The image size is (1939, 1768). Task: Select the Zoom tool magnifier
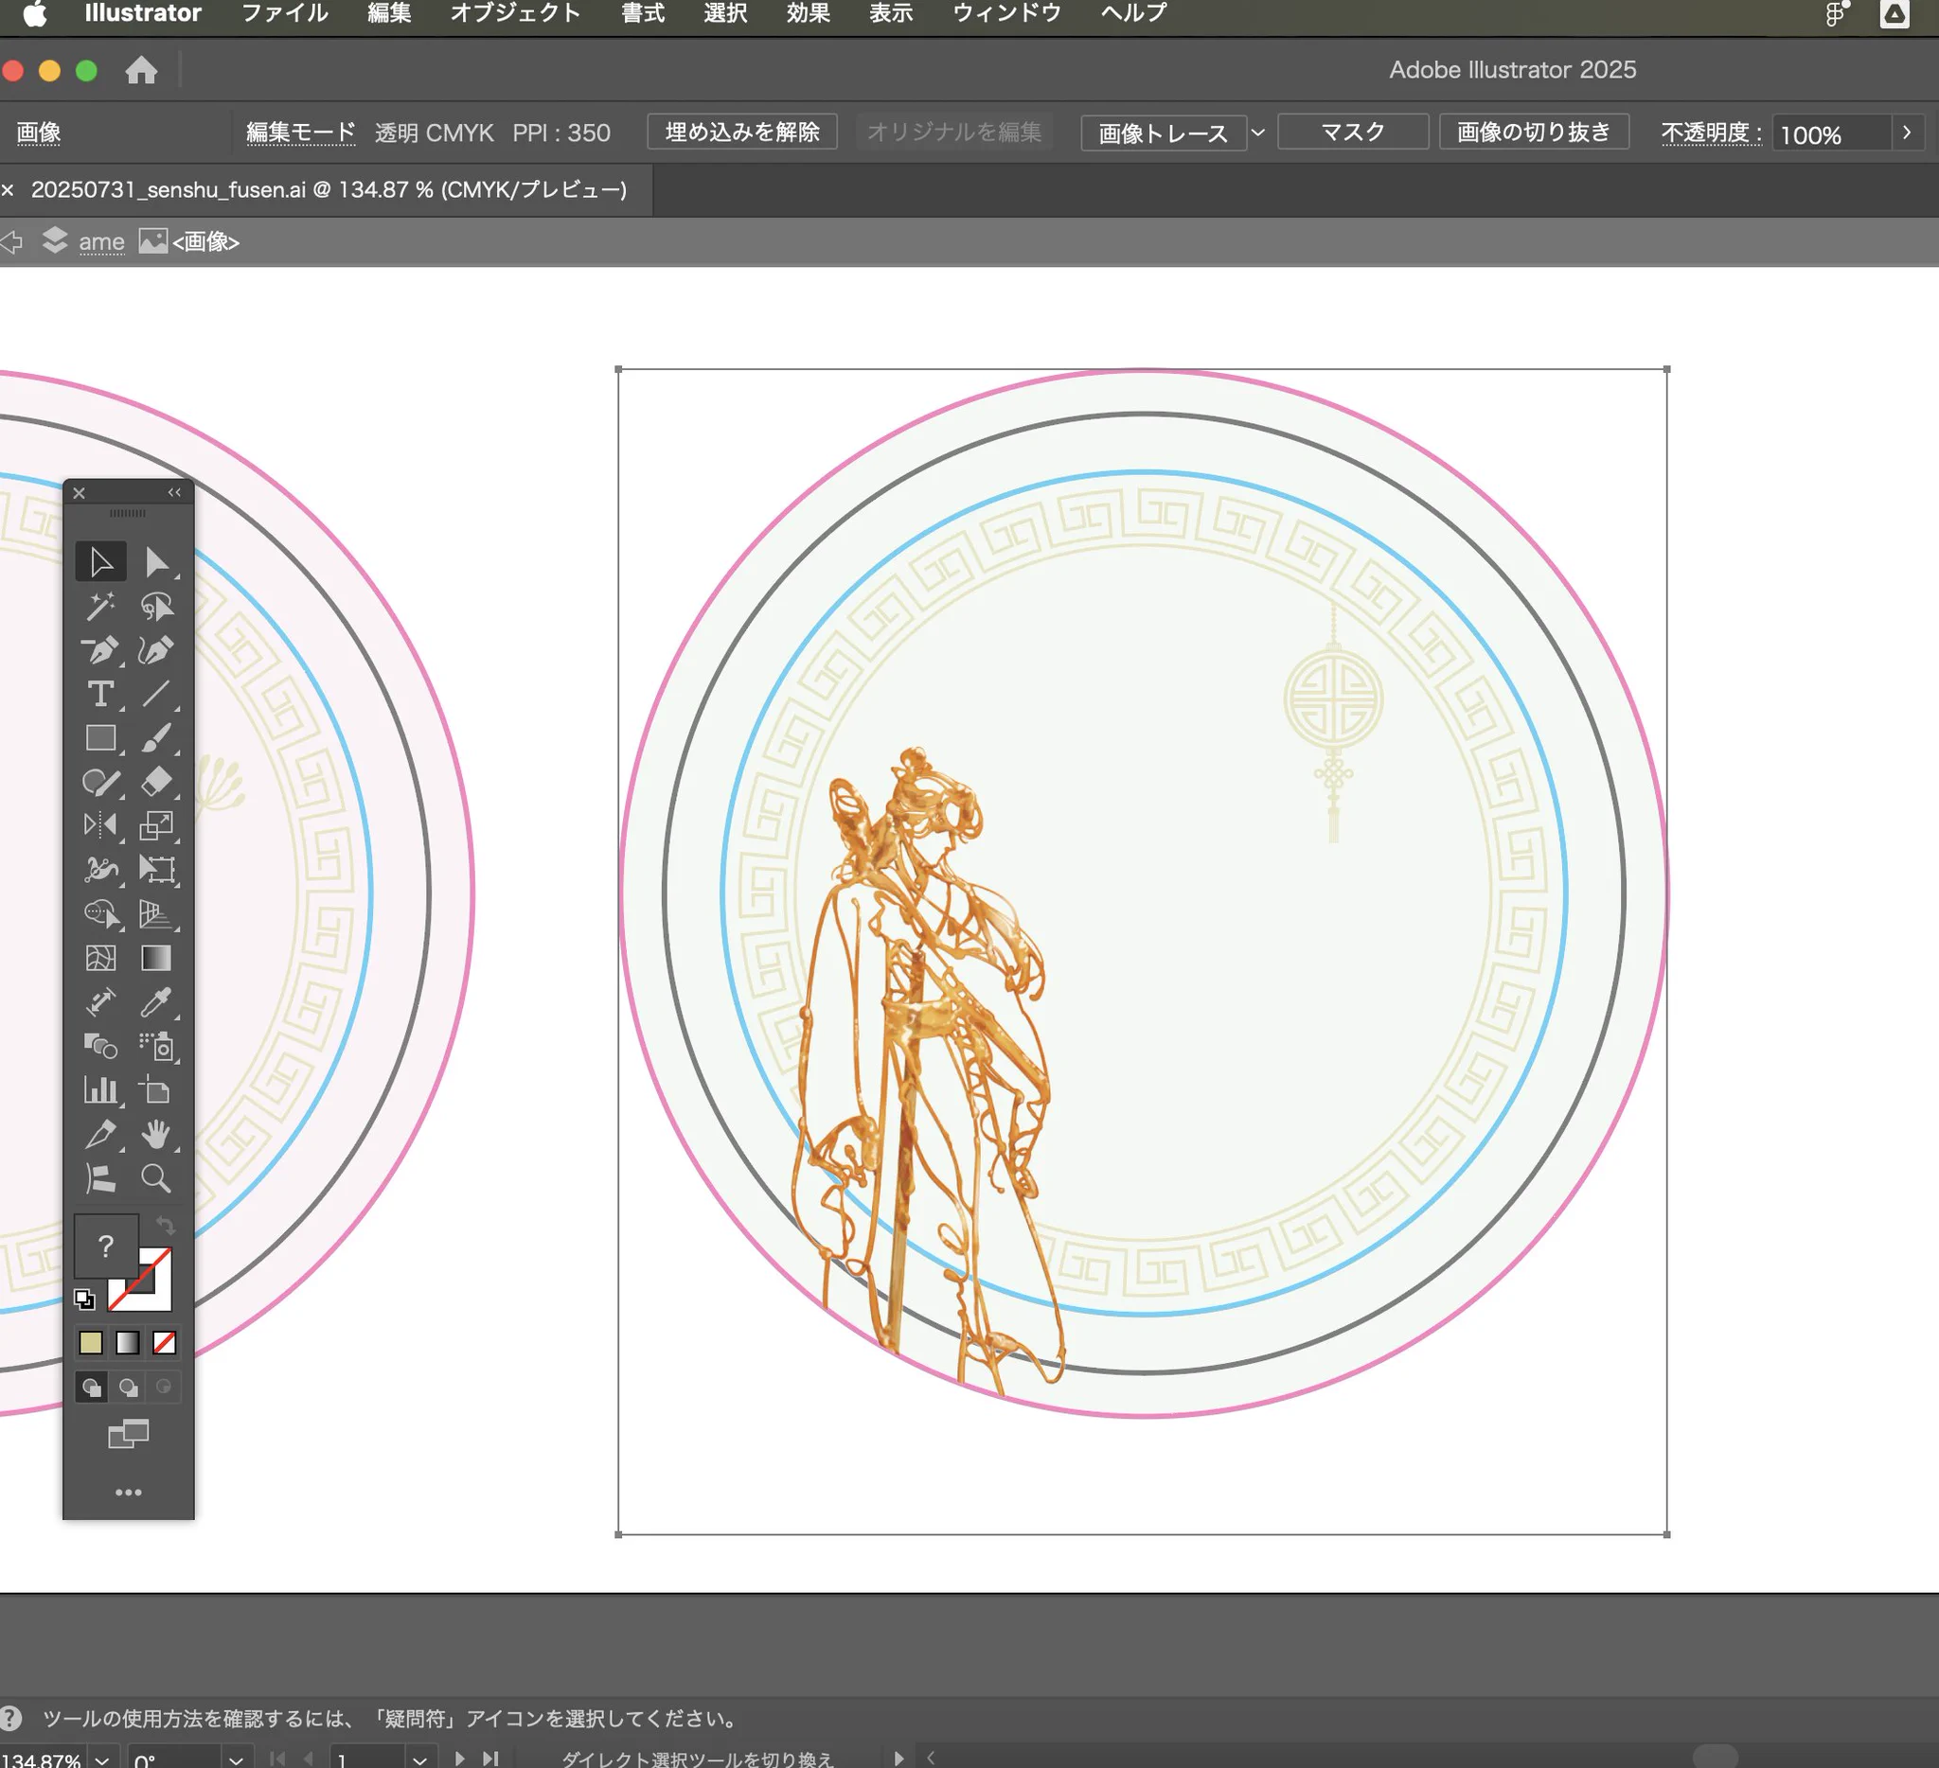click(x=156, y=1178)
